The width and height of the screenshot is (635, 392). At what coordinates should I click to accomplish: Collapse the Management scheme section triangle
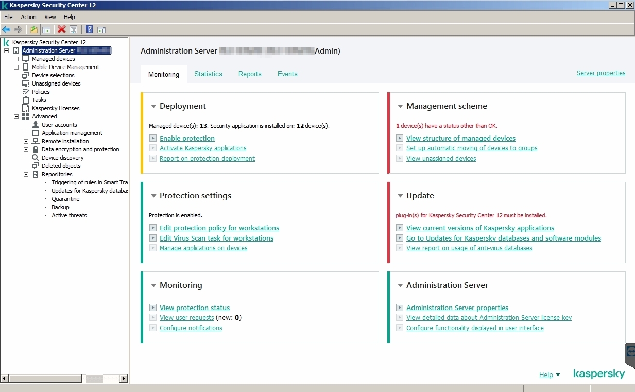[400, 106]
